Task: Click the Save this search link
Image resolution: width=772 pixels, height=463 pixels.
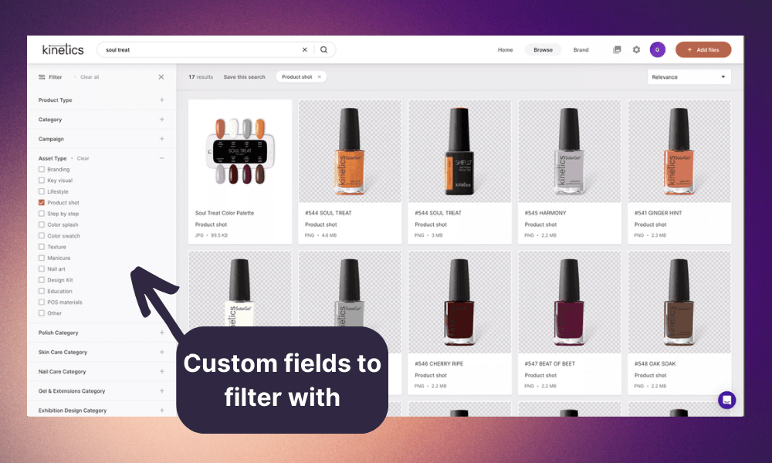Action: 245,76
